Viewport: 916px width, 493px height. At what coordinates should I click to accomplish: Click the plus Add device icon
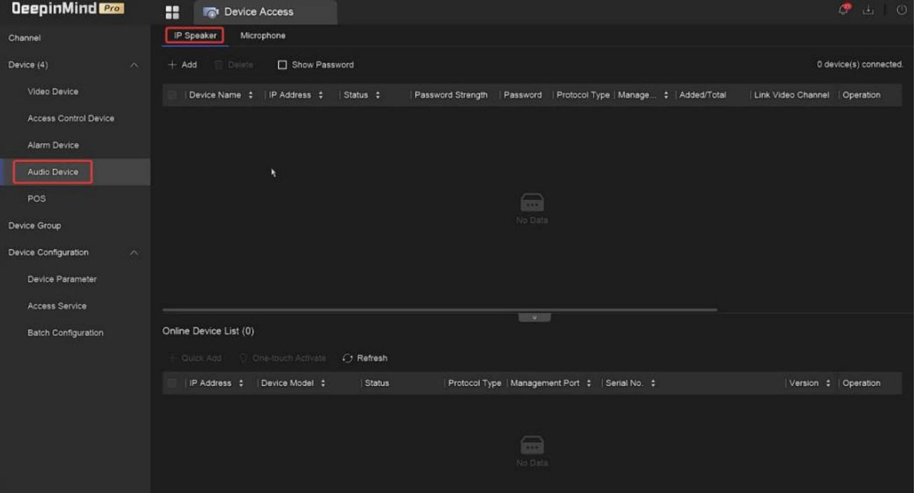coord(172,65)
